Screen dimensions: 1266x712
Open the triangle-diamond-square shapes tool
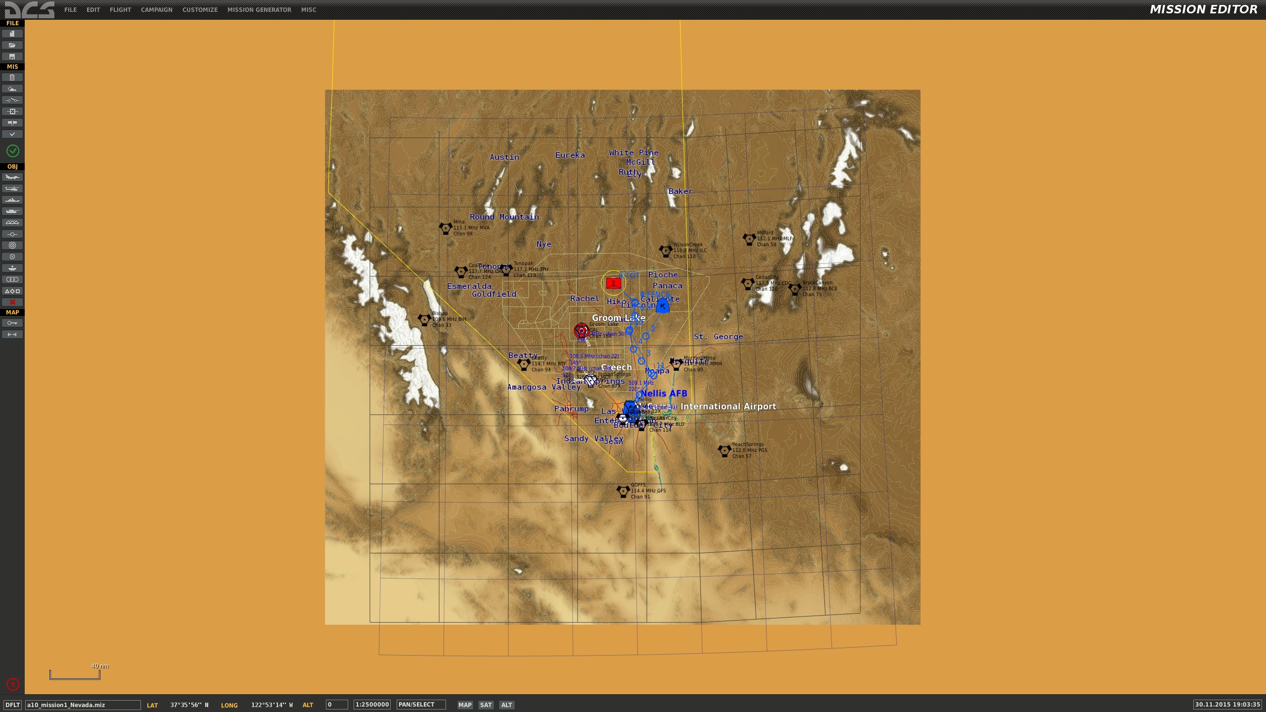pyautogui.click(x=12, y=291)
